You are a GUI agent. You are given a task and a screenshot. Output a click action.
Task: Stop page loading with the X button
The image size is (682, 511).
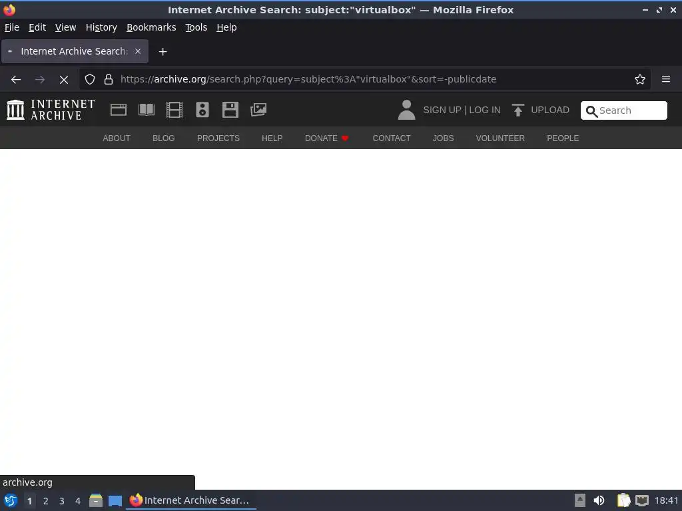click(x=64, y=80)
